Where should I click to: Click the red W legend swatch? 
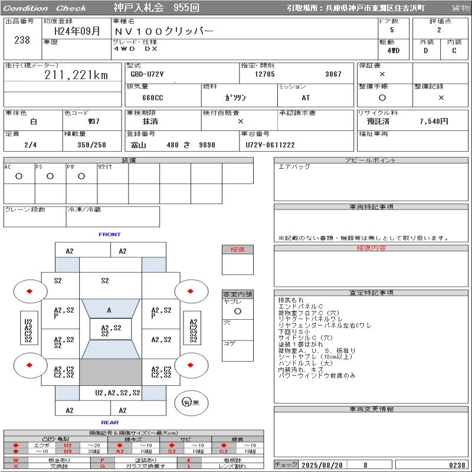(x=16, y=460)
